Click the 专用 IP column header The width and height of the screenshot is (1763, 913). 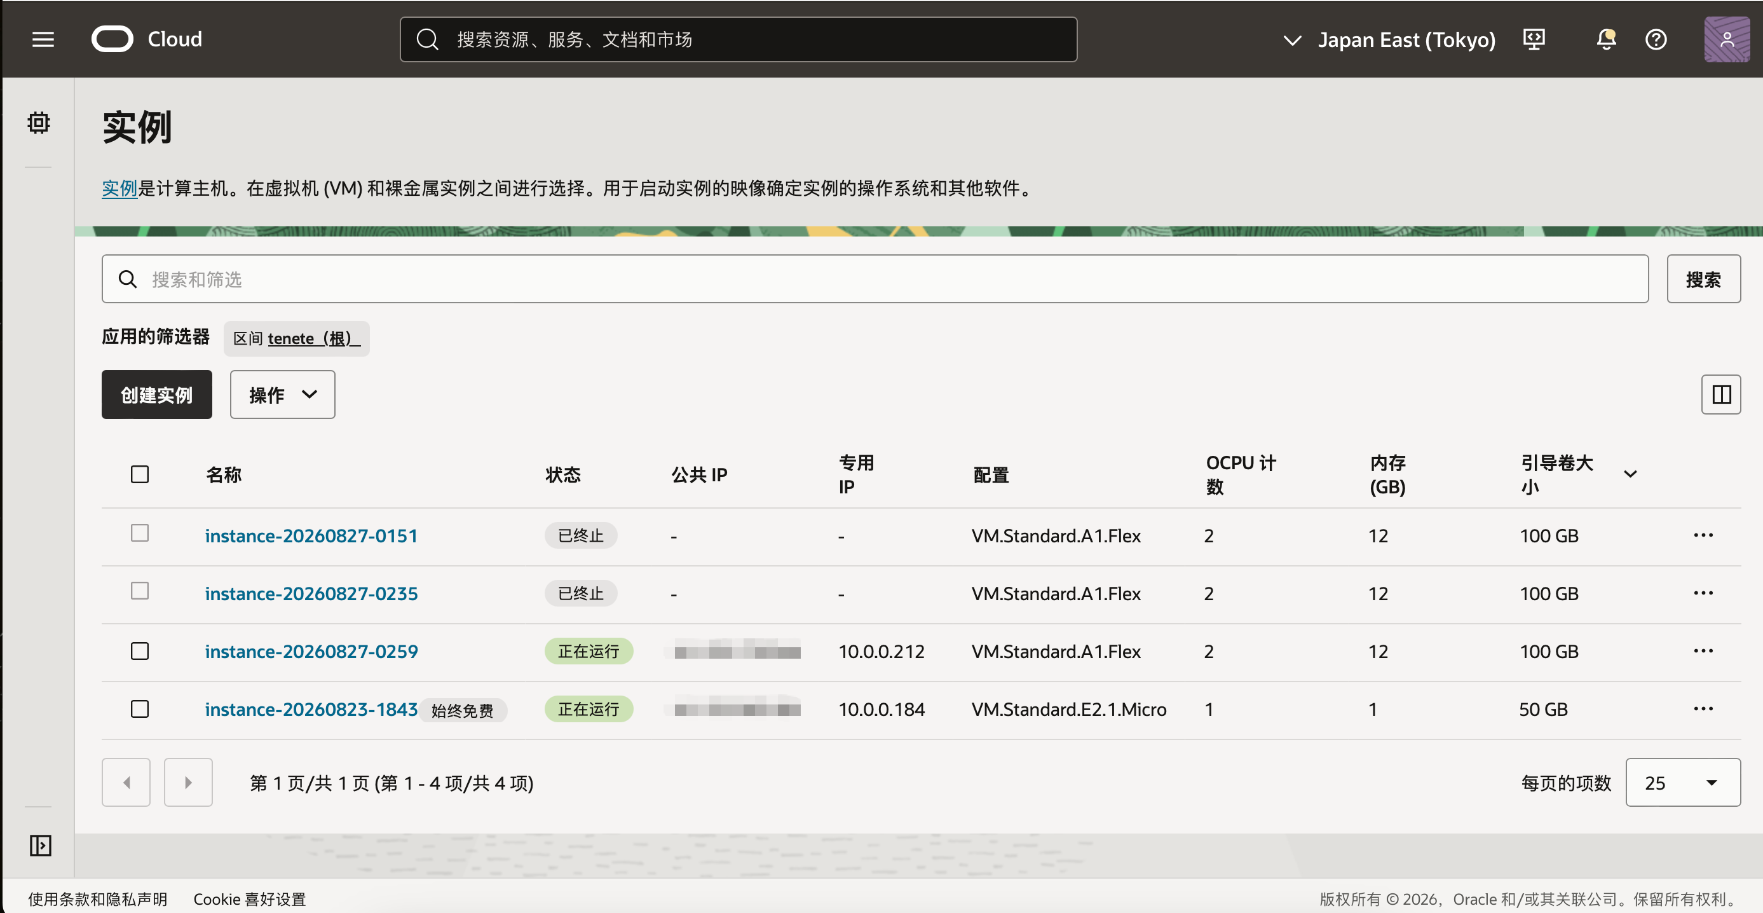click(857, 474)
